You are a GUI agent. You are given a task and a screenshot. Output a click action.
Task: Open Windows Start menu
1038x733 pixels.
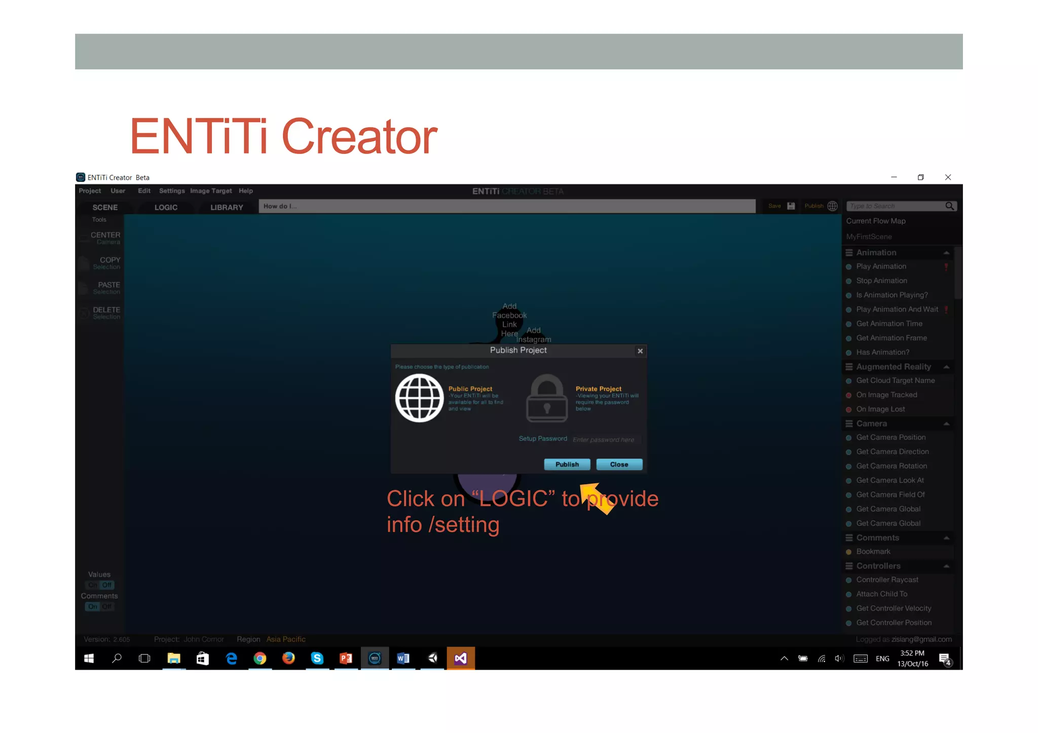89,658
